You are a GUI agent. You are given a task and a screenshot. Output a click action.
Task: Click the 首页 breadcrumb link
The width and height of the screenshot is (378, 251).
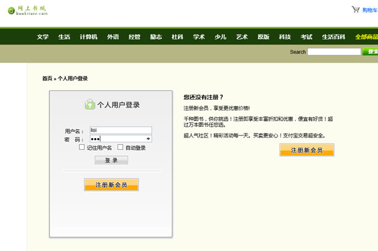tap(47, 78)
